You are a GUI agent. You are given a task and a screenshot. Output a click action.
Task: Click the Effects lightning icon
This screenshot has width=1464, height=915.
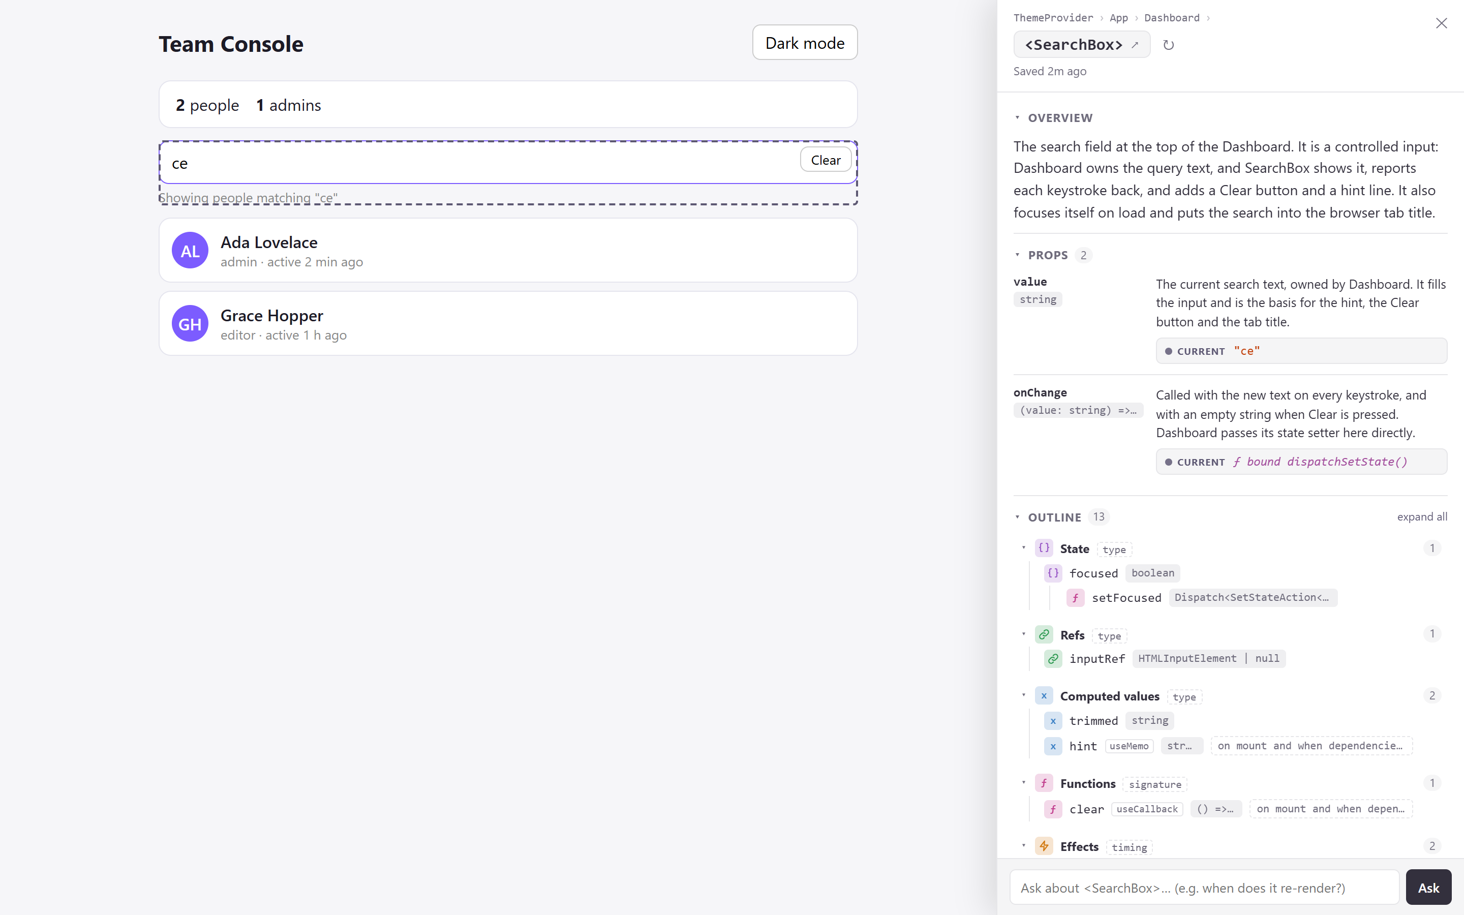(1044, 846)
